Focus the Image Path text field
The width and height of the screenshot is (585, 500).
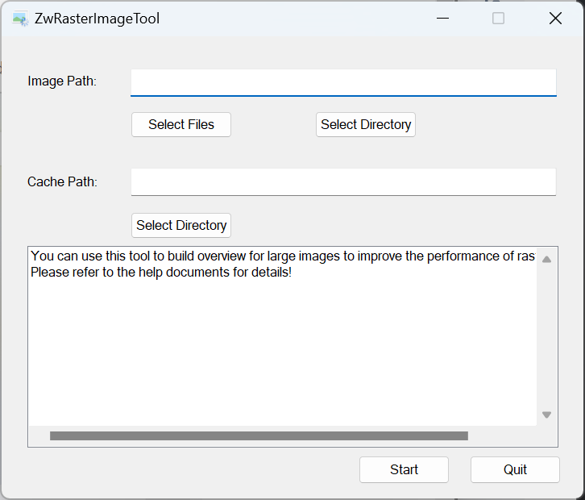pyautogui.click(x=343, y=82)
